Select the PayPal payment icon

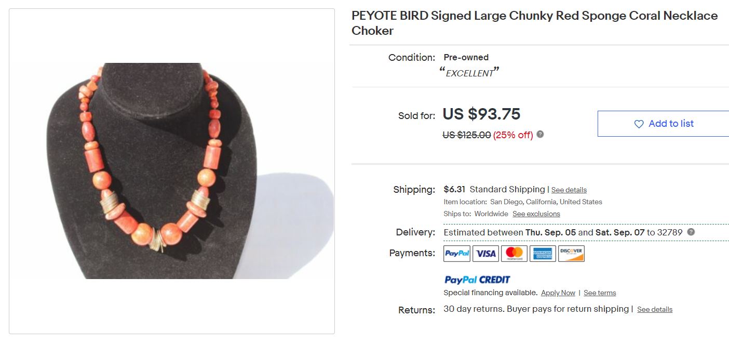[457, 254]
